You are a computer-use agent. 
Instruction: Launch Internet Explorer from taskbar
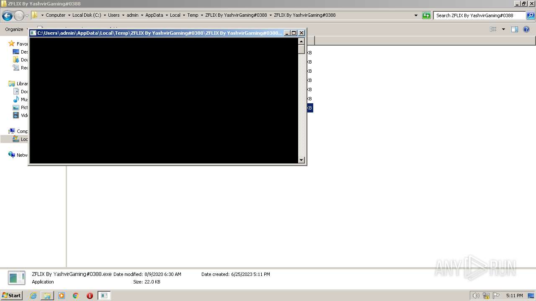[33, 296]
